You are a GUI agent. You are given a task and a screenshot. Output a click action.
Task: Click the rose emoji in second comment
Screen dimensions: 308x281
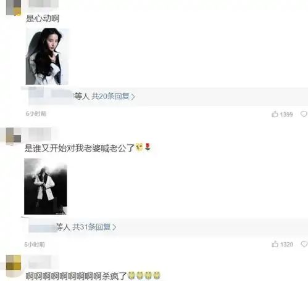pyautogui.click(x=148, y=147)
